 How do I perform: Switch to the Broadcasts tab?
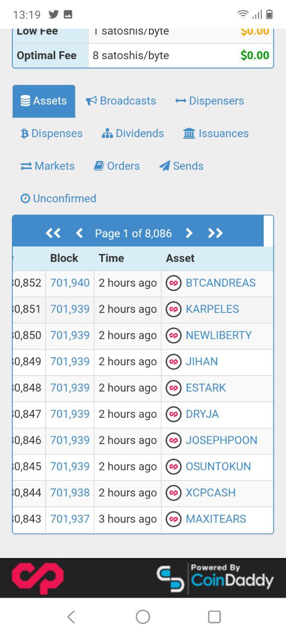pyautogui.click(x=121, y=101)
